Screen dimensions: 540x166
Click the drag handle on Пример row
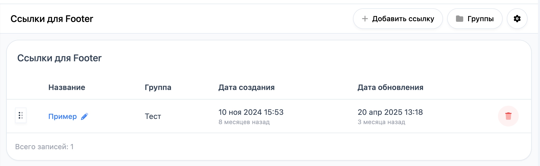[x=21, y=115]
